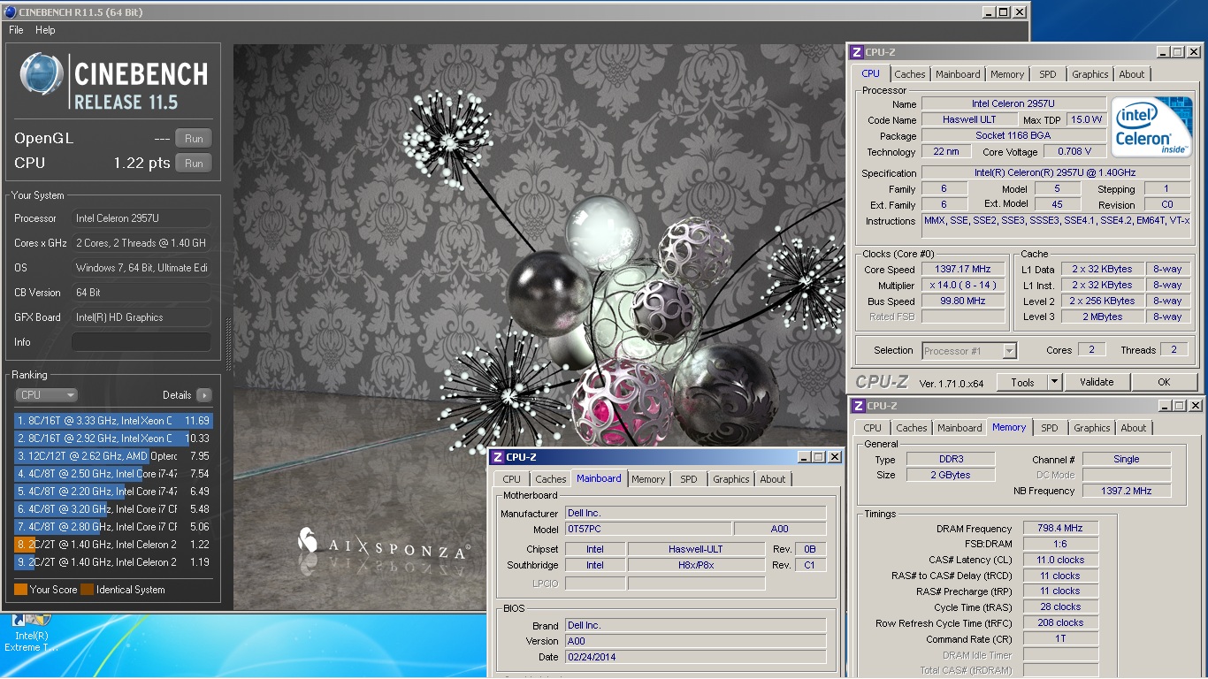Switch to CPU tab in Mainboard CPU-Z window
Viewport: 1208px width, 679px height.
point(511,479)
